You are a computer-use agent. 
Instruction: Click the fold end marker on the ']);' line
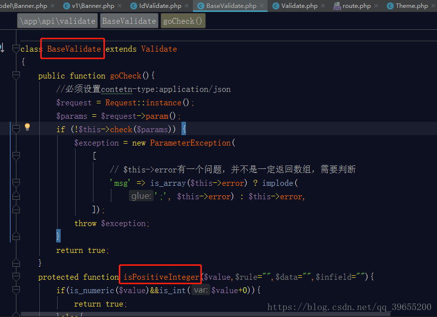pos(16,210)
